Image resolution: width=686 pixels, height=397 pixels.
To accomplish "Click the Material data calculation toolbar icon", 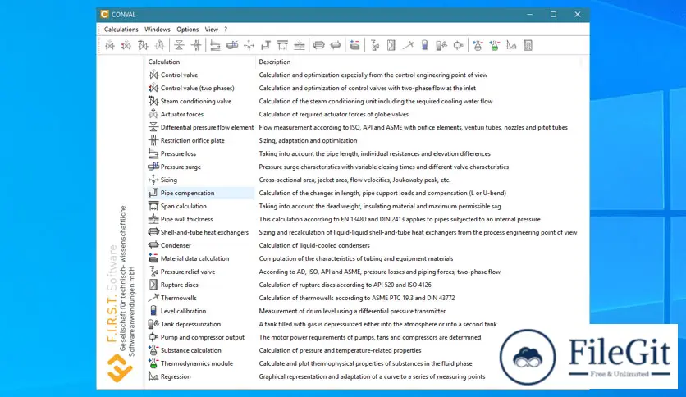I will click(354, 45).
